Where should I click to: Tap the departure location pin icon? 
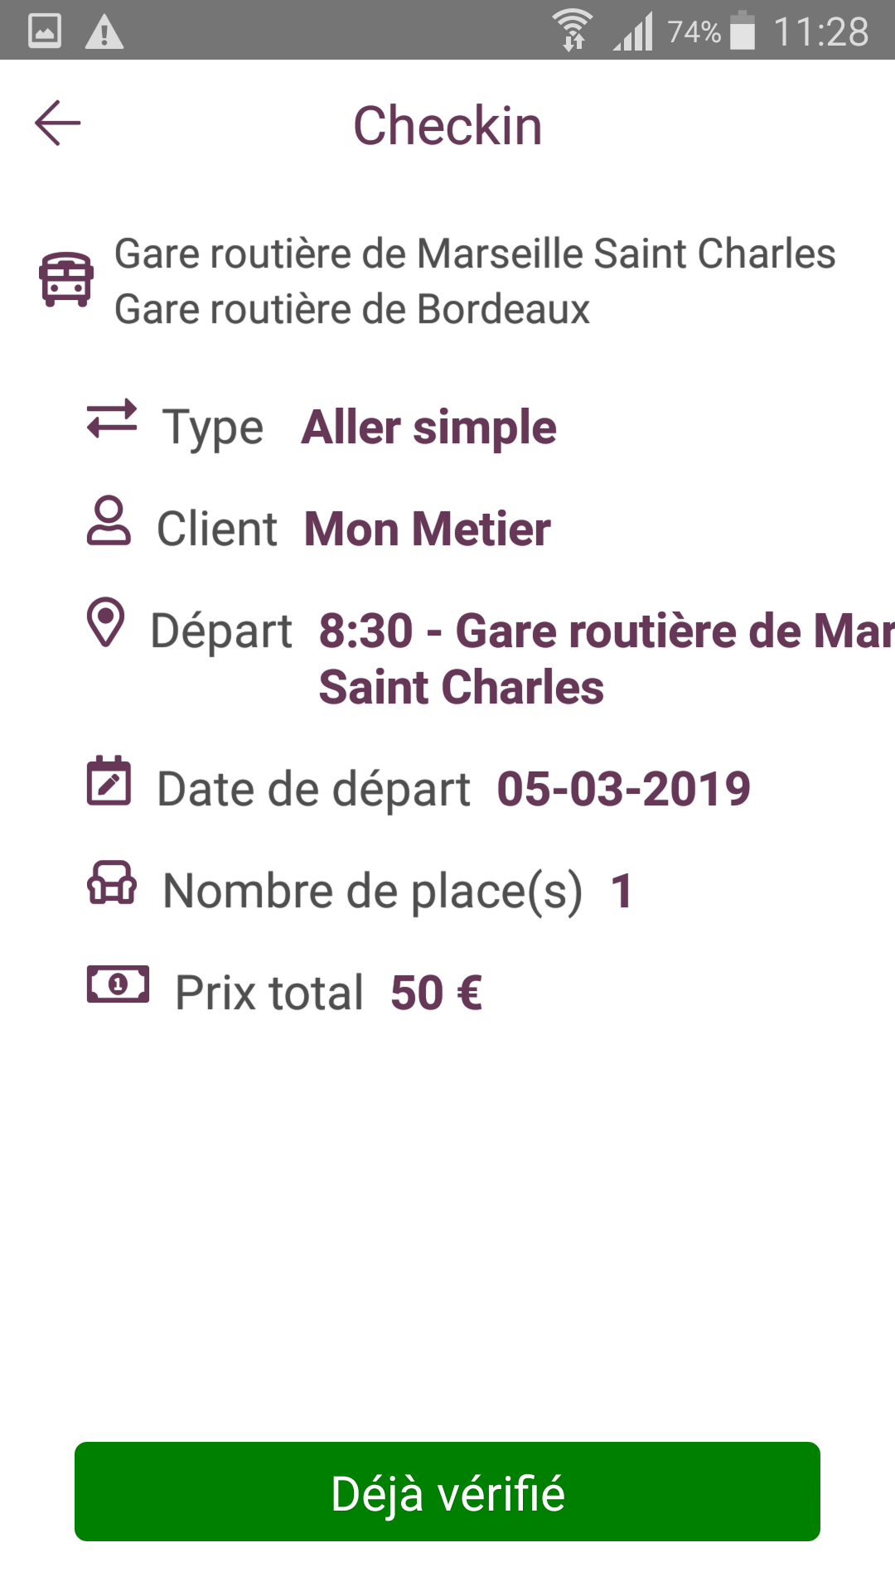point(106,622)
